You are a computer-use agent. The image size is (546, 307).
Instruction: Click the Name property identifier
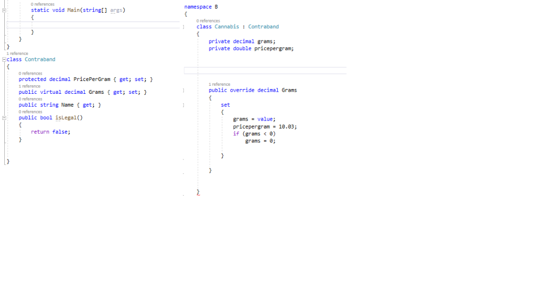point(68,105)
